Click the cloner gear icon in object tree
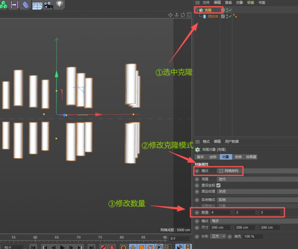The height and width of the screenshot is (249, 298). (x=201, y=10)
